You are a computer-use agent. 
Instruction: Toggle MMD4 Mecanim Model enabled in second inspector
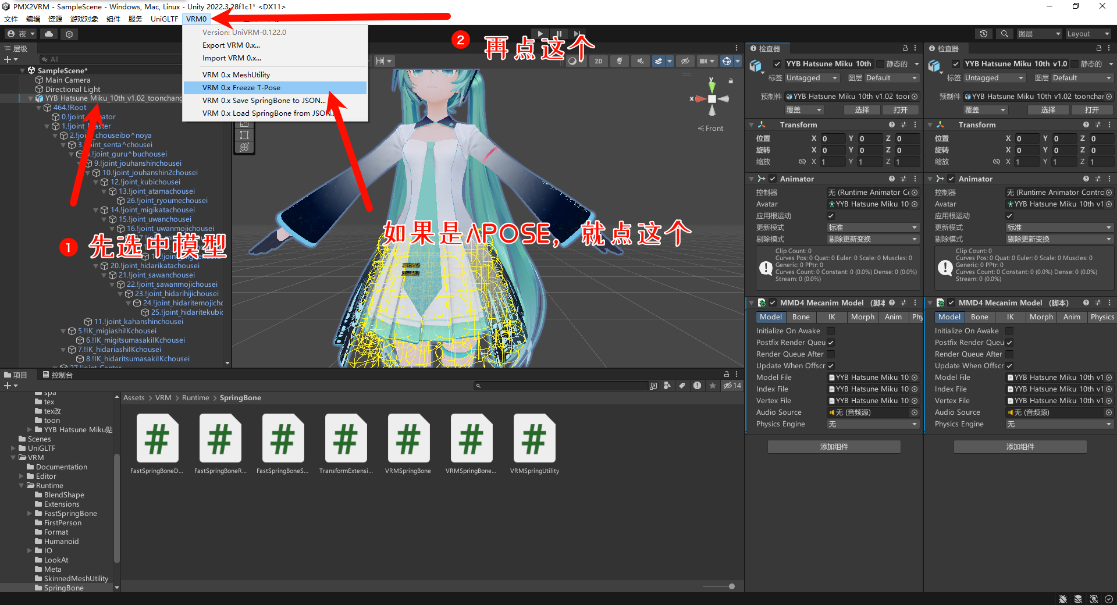tap(951, 303)
